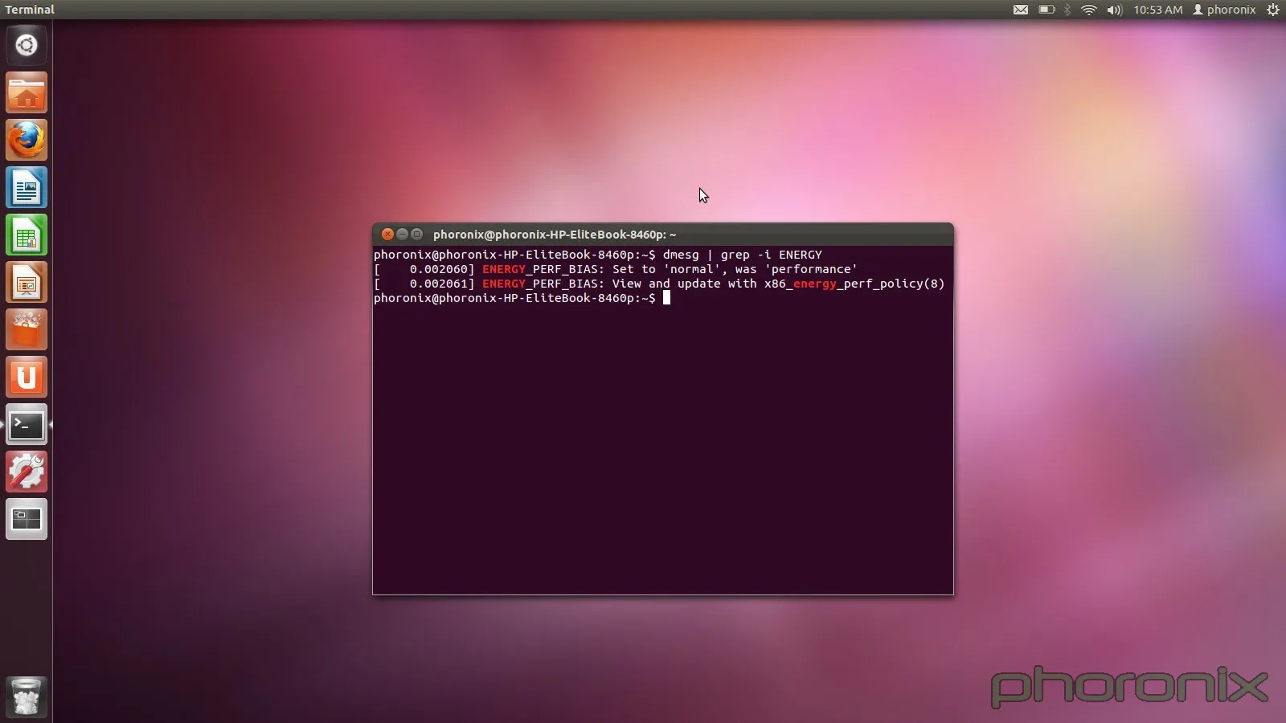Viewport: 1286px width, 723px height.
Task: Open the Home Folder
Action: [27, 92]
